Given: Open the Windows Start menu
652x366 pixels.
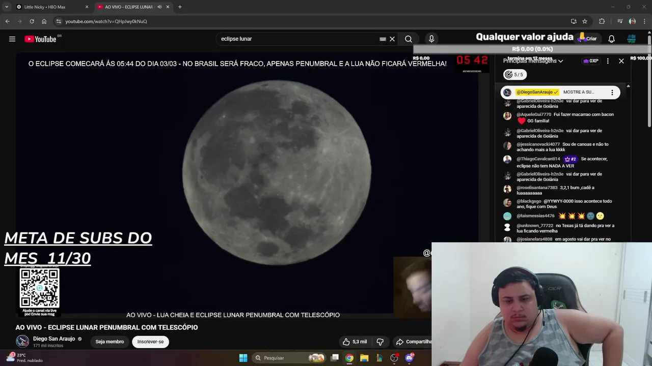Looking at the screenshot, I should [x=243, y=358].
